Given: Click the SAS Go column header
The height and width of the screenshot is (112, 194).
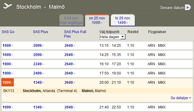Looking at the screenshot, I should (8, 32).
